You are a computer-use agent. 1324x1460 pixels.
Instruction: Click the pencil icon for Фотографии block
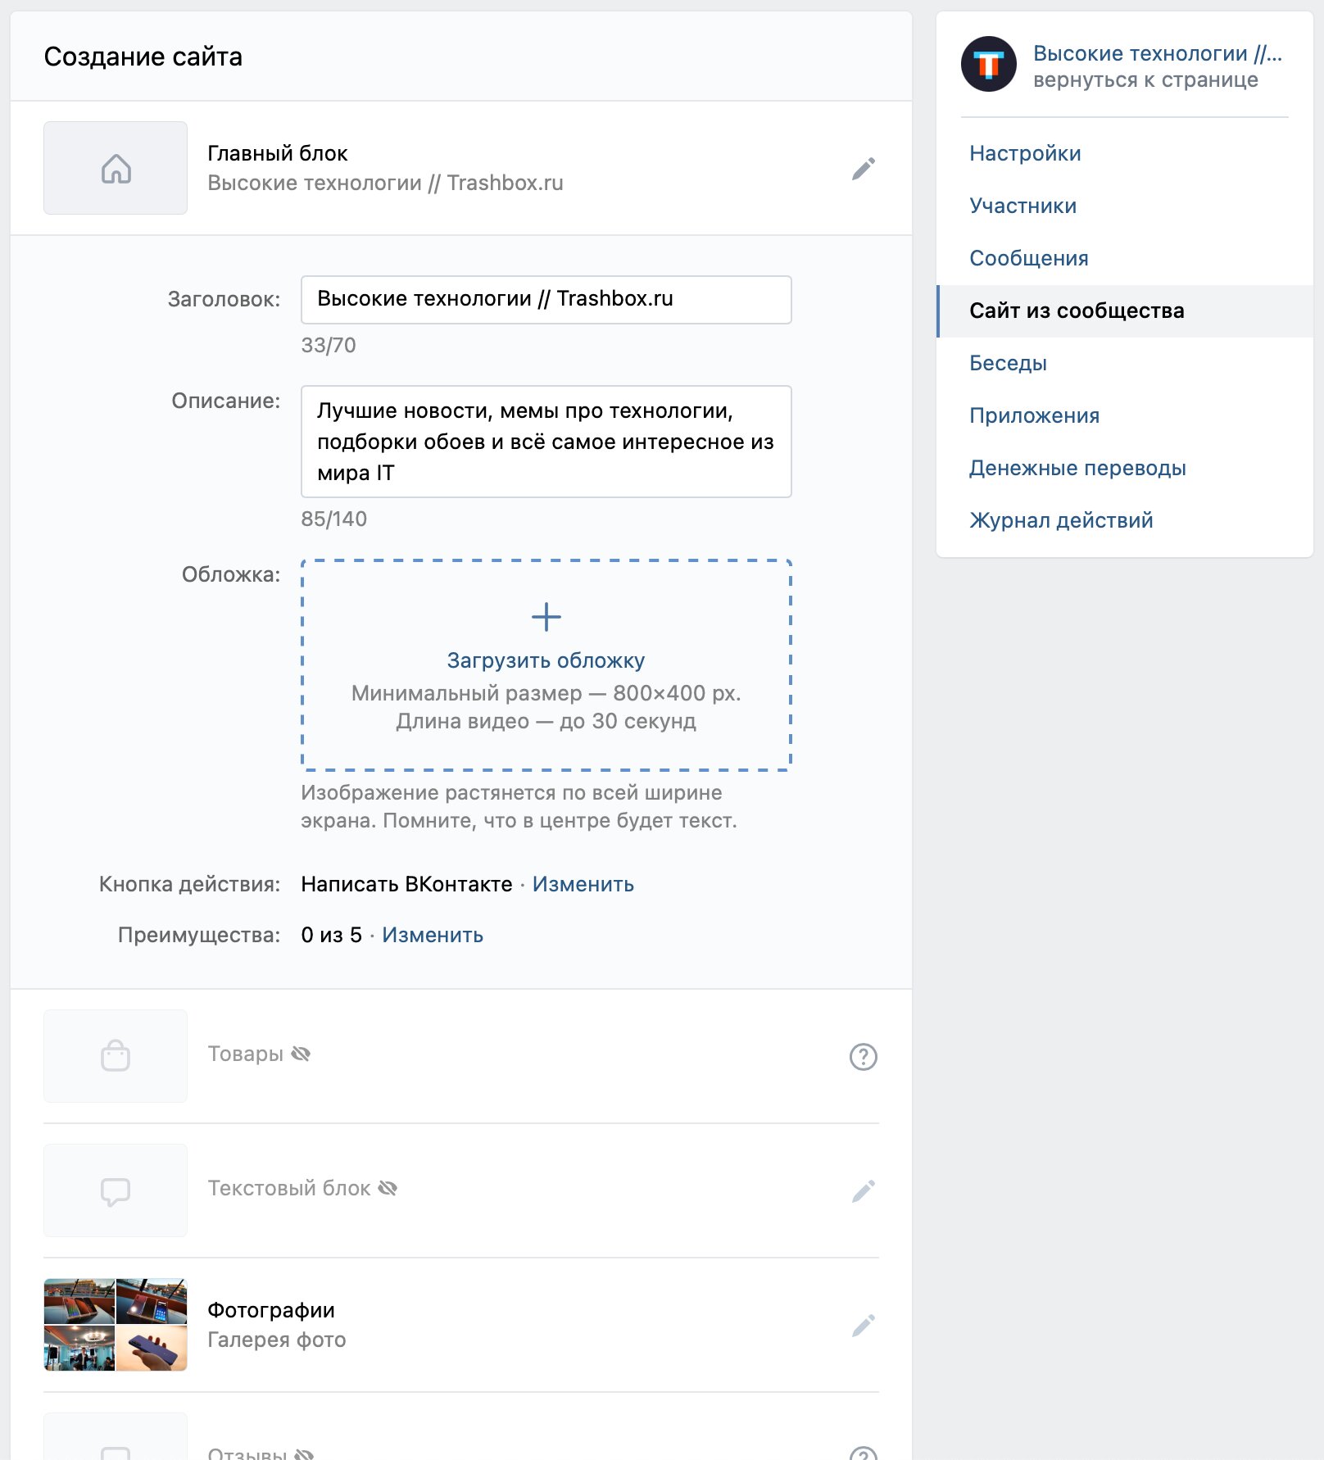pos(864,1326)
